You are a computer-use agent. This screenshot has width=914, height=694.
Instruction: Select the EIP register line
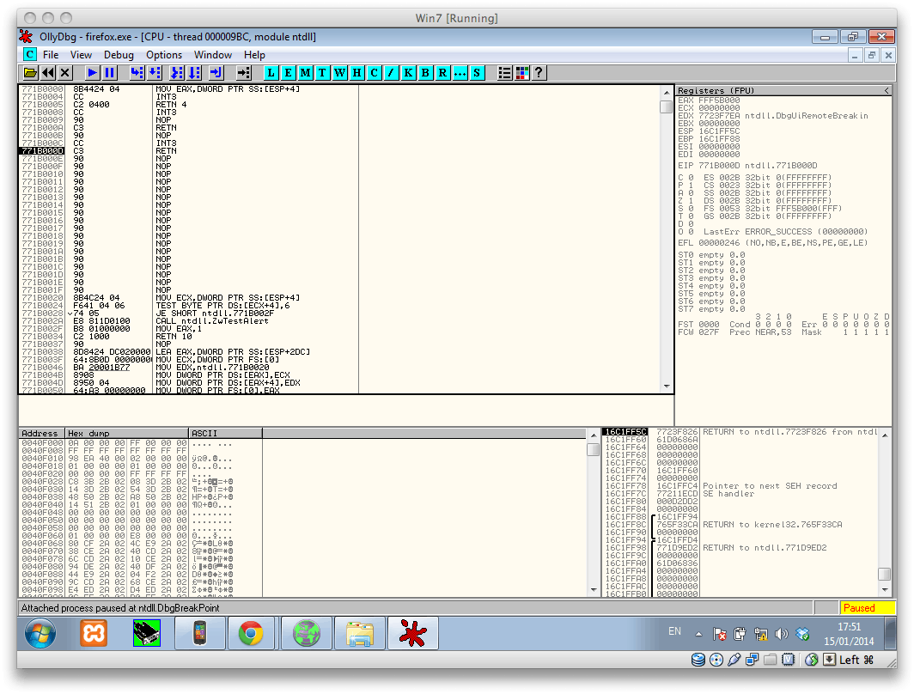point(748,166)
